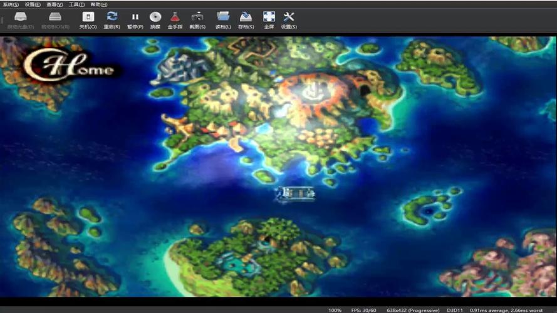Screen dimensions: 557x313
Task: Click the 换碟 change disc icon
Action: coord(155,17)
